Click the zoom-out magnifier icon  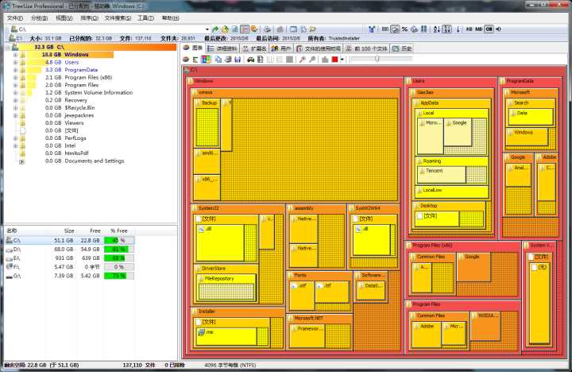[x=312, y=59]
